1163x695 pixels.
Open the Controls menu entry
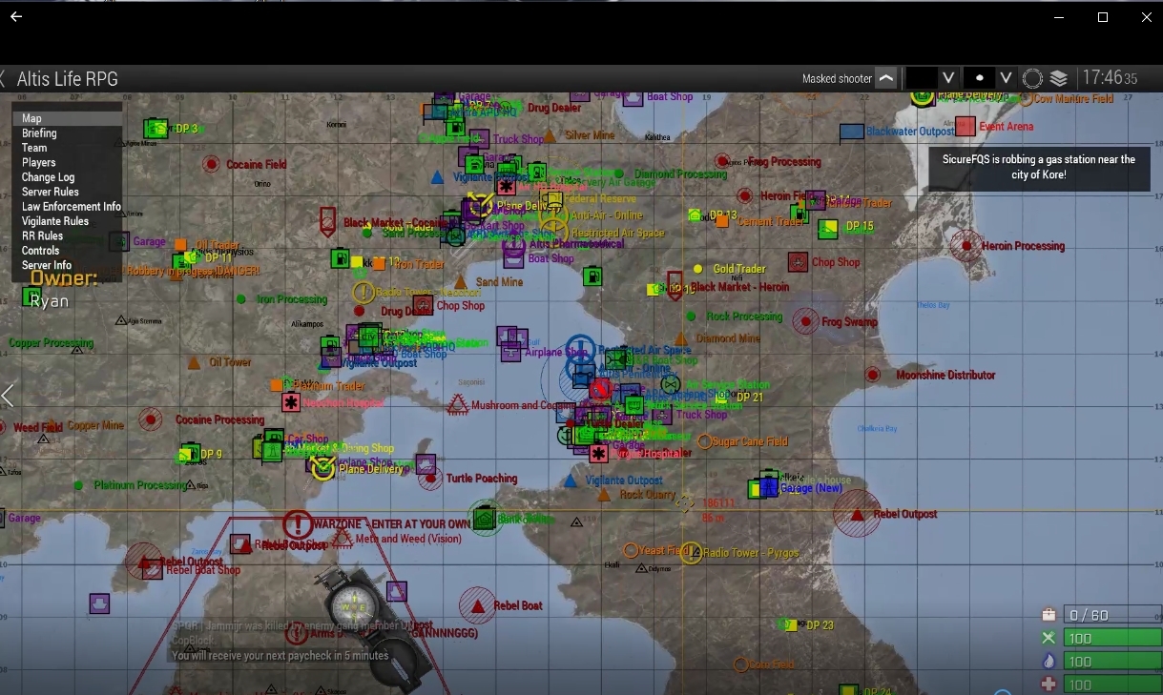pos(67,251)
